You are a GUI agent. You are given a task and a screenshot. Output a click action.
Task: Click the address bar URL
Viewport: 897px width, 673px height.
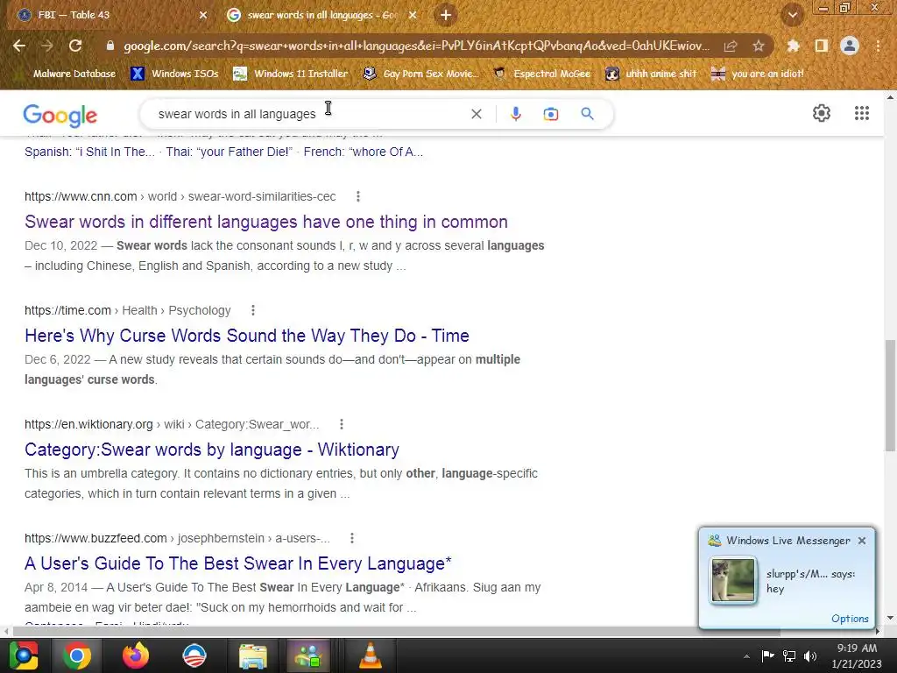(416, 46)
